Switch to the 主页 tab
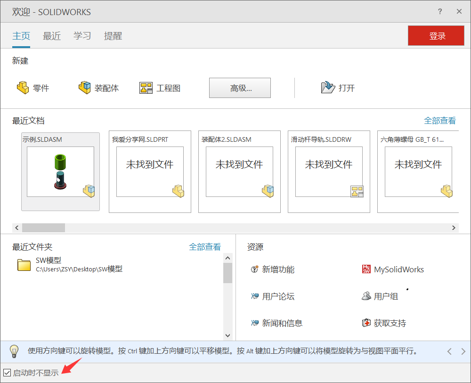The width and height of the screenshot is (471, 383). pos(21,36)
